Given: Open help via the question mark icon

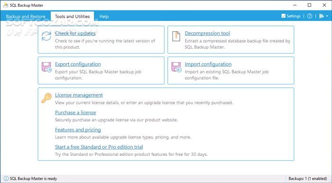Looking at the screenshot, I should coord(310,16).
